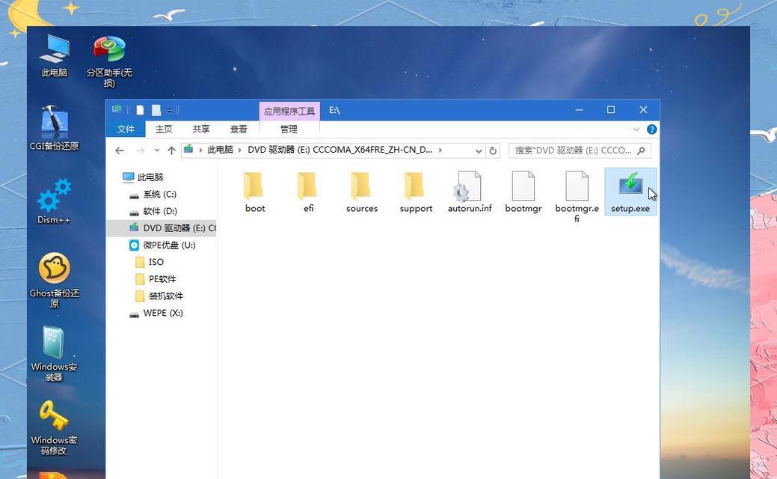Expand the ribbon with the chevron
The height and width of the screenshot is (479, 777).
pos(636,129)
